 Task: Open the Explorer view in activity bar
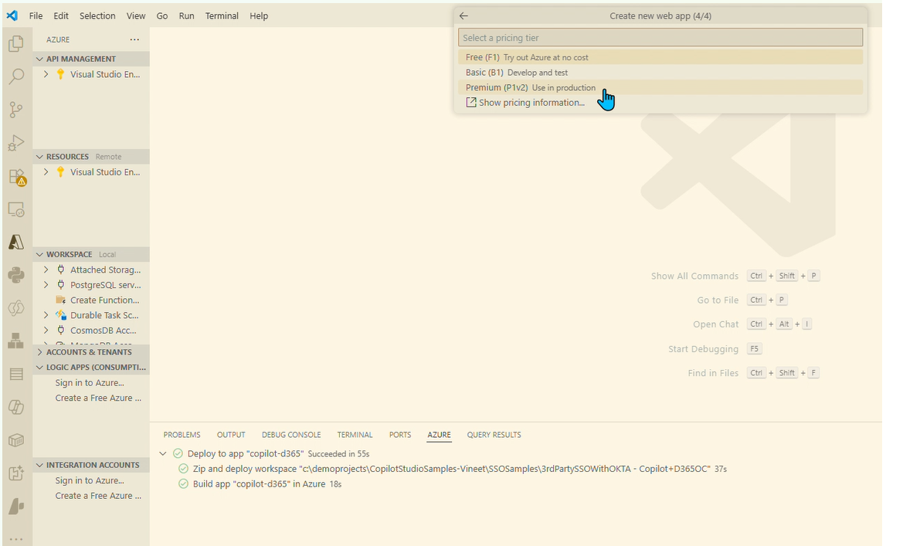tap(15, 44)
